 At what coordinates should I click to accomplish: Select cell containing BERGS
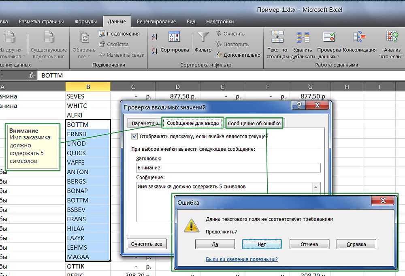coord(88,181)
